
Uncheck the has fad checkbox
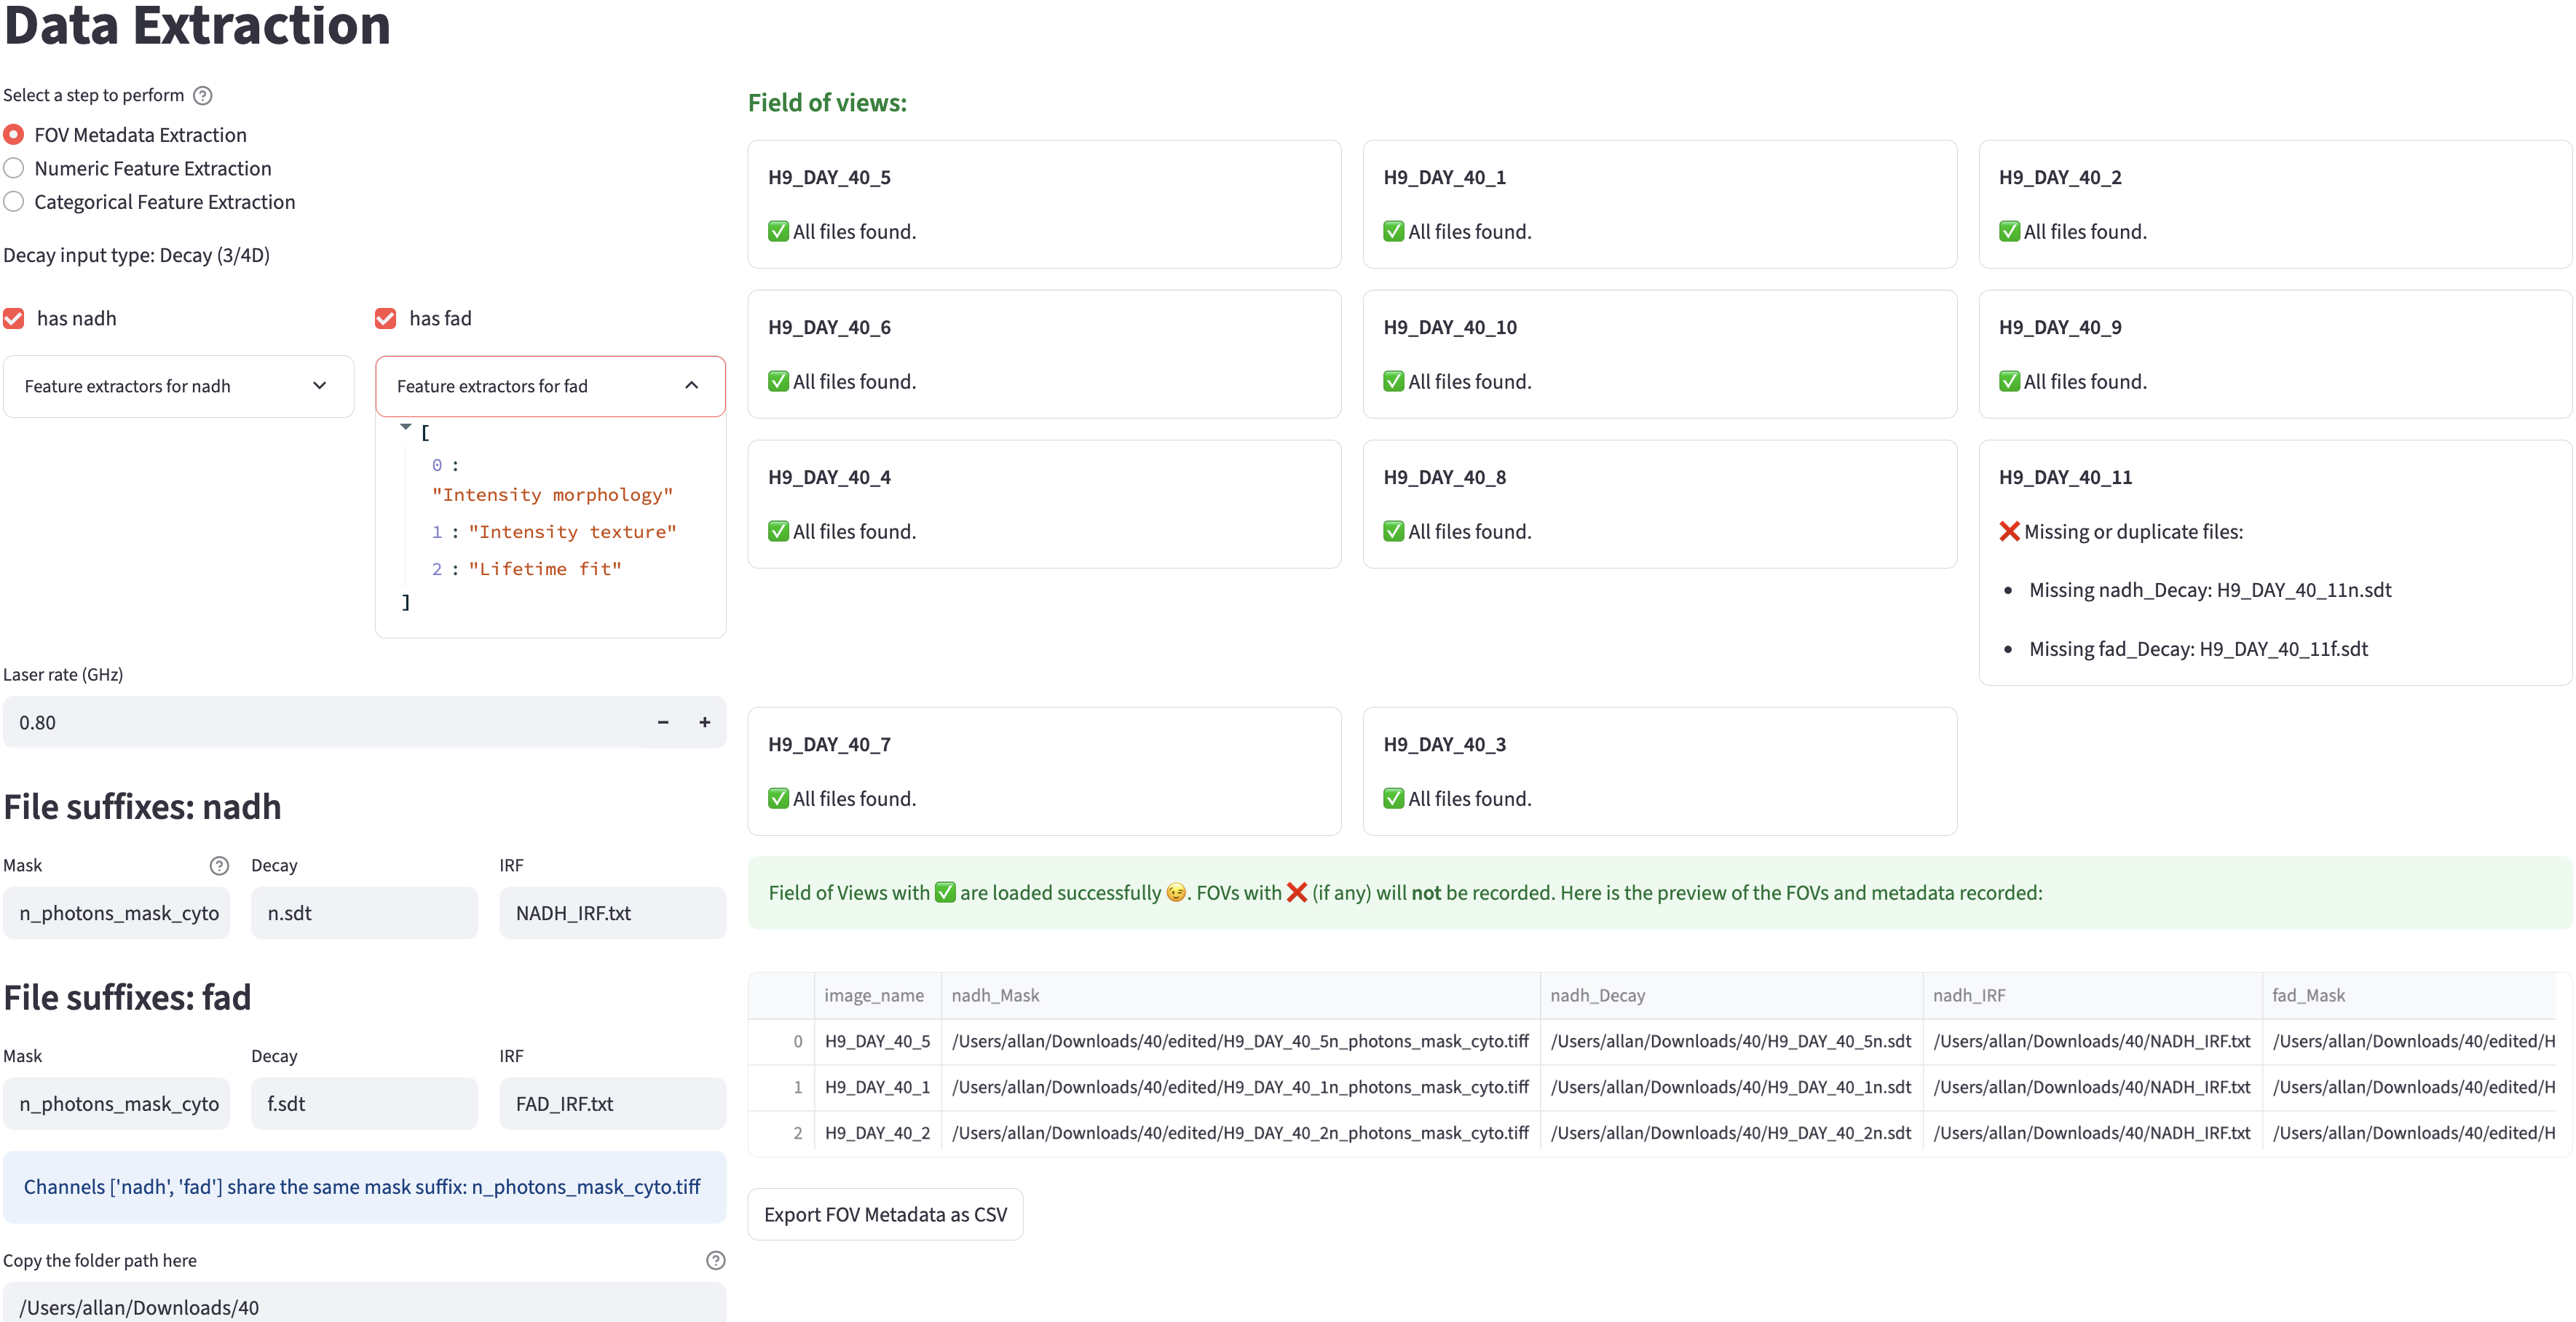coord(385,318)
